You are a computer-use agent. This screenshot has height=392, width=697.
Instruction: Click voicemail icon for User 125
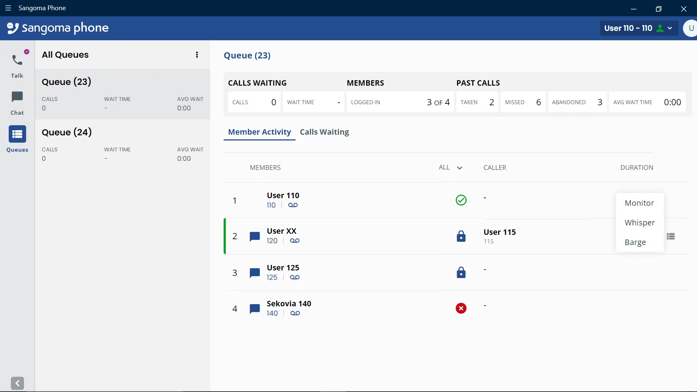295,277
